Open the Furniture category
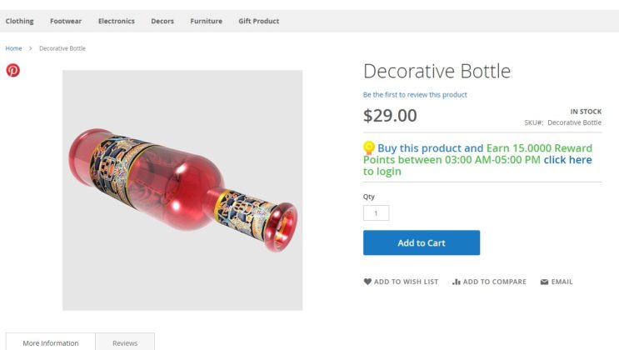This screenshot has height=350, width=619. click(x=206, y=21)
